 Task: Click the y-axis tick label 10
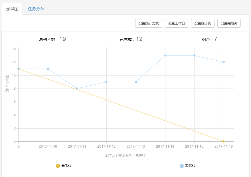[14, 75]
